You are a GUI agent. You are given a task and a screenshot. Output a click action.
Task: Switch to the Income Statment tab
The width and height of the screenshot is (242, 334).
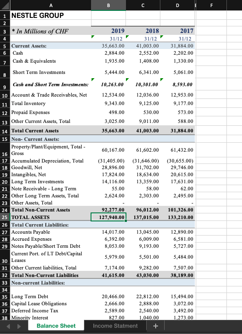click(x=115, y=326)
